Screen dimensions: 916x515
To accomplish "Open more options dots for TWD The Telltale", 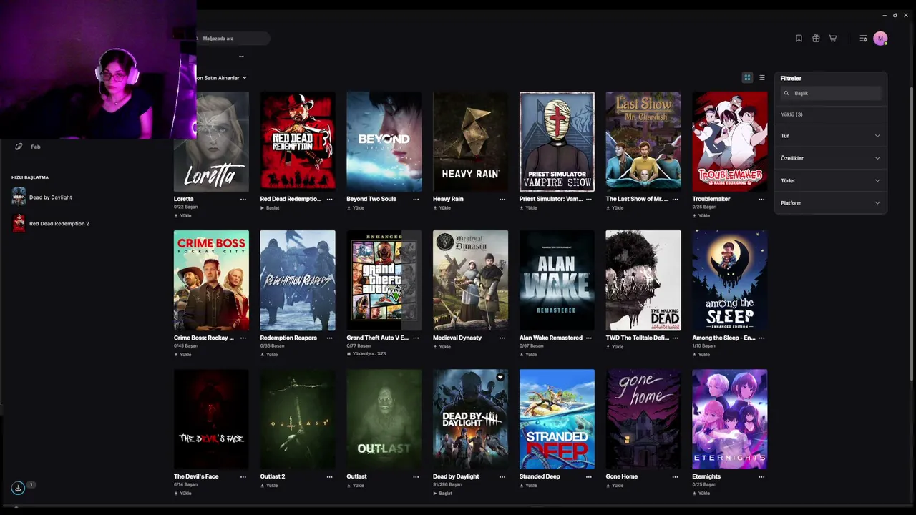I will (x=675, y=338).
